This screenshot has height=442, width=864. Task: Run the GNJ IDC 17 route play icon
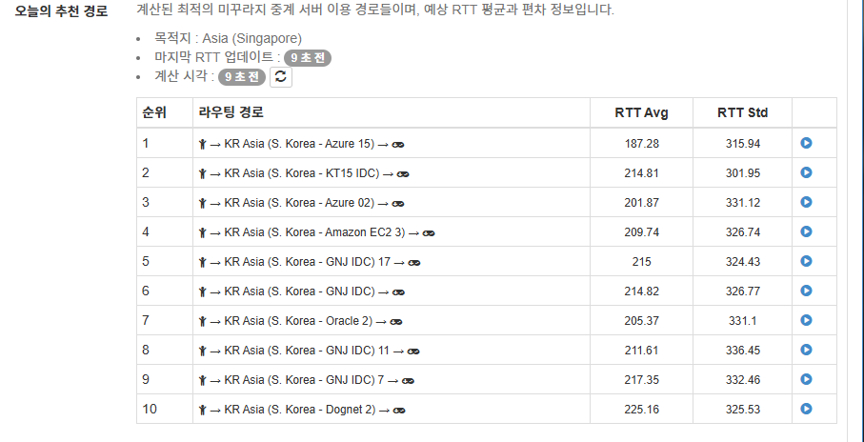tap(806, 261)
